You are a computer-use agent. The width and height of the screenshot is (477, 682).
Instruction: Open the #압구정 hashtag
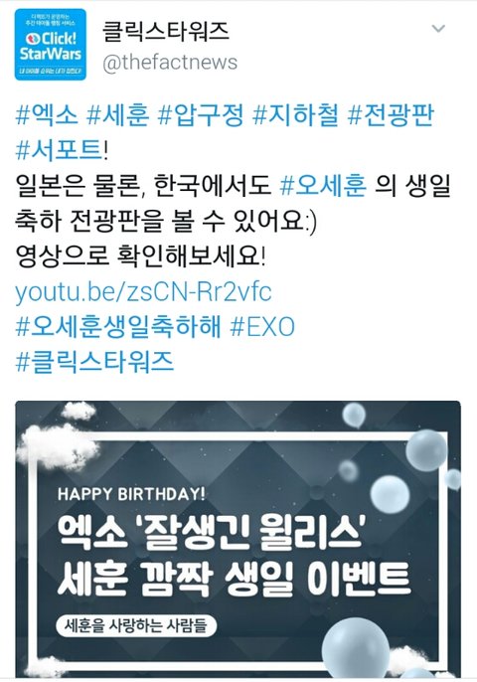pos(201,115)
